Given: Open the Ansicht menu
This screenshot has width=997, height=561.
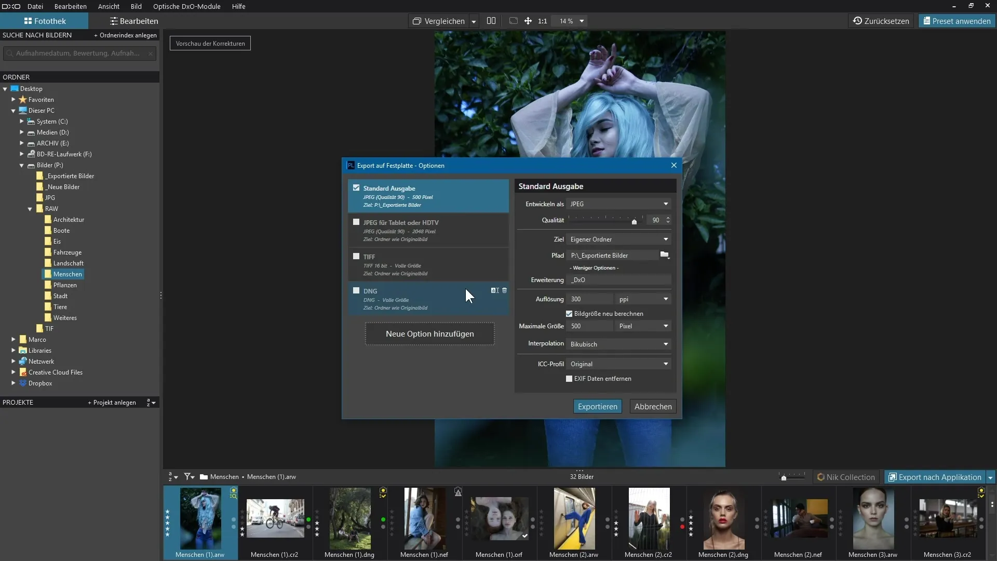Looking at the screenshot, I should click(109, 6).
